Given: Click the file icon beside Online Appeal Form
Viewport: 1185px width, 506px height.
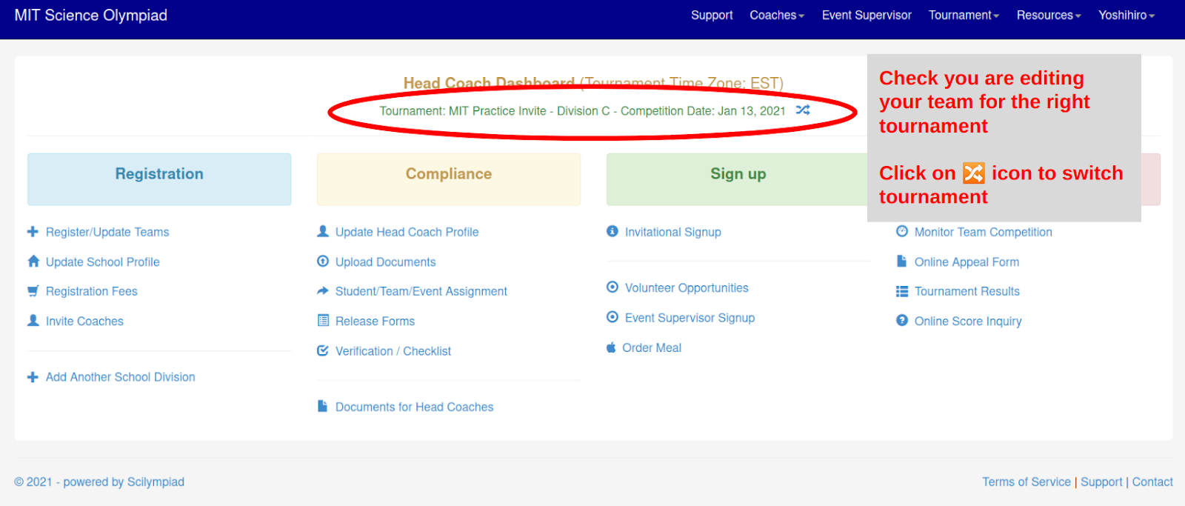Looking at the screenshot, I should click(901, 262).
